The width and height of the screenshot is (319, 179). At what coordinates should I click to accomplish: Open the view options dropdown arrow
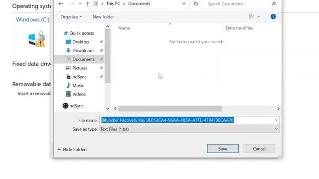(x=259, y=16)
